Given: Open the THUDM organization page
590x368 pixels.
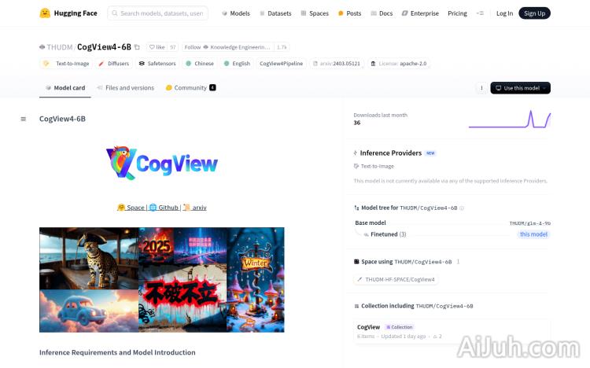Looking at the screenshot, I should click(x=60, y=47).
